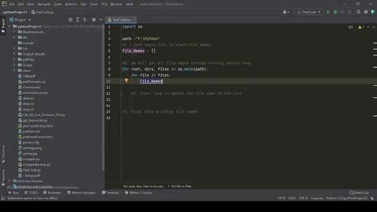
Task: Open Favorites side tool window
Action: click(x=3, y=178)
